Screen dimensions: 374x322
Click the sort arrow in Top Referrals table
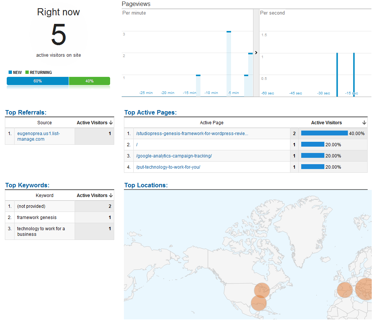coord(110,122)
